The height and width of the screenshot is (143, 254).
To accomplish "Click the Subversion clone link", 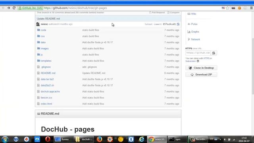I will [190, 61].
